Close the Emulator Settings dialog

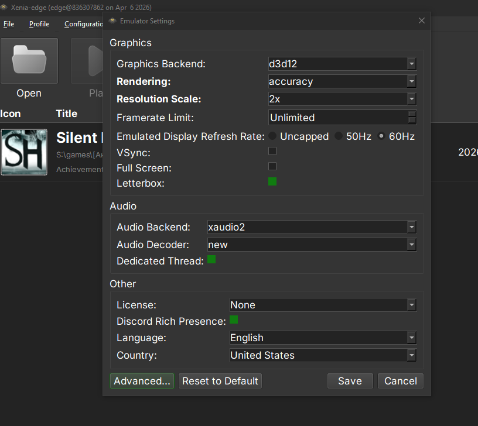point(421,20)
